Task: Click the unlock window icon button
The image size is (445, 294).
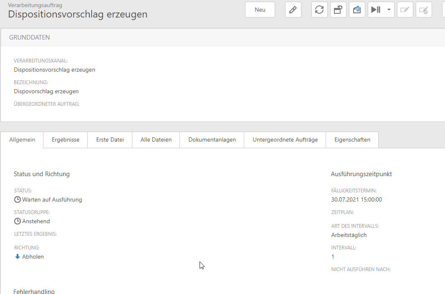Action: [x=338, y=10]
